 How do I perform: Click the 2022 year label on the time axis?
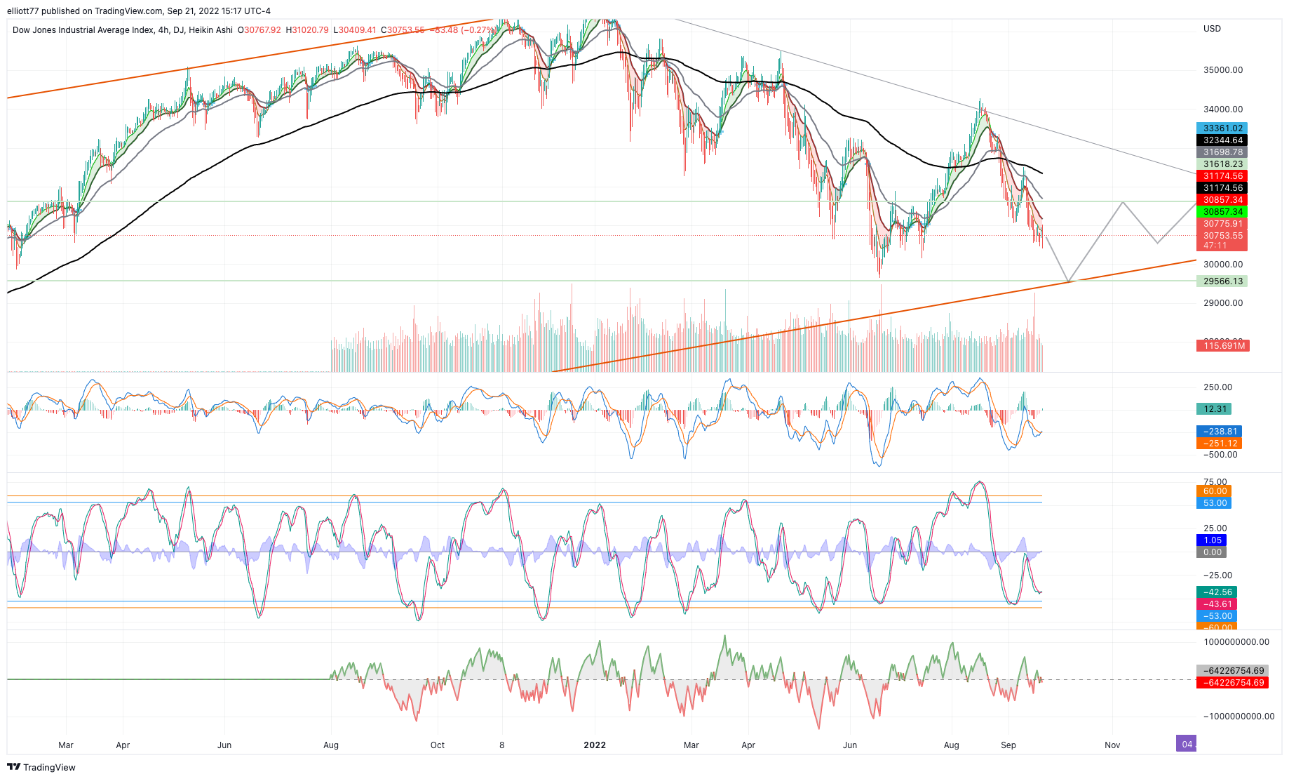point(595,745)
